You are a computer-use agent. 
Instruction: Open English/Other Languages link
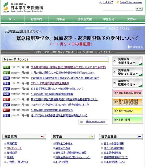[x=131, y=2]
